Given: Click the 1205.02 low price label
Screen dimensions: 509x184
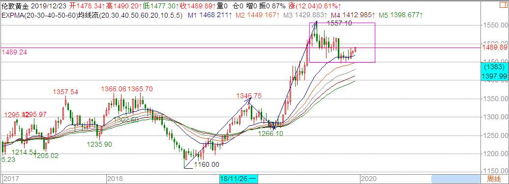Looking at the screenshot, I should pyautogui.click(x=46, y=156).
